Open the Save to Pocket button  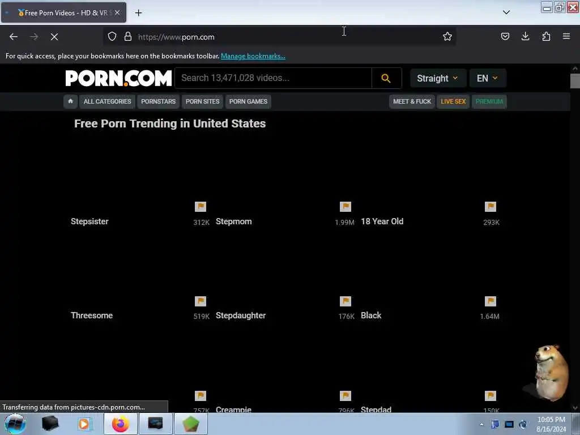click(505, 36)
